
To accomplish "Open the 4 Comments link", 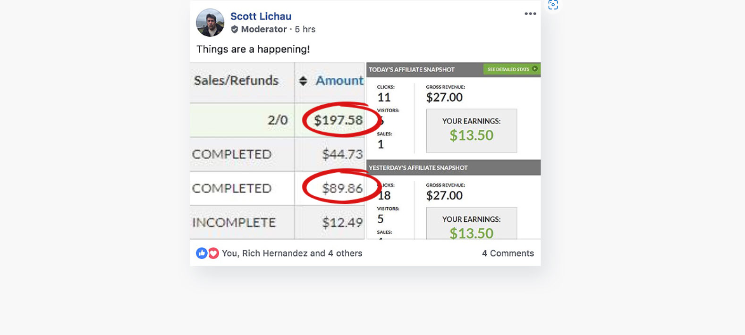I will pos(508,253).
